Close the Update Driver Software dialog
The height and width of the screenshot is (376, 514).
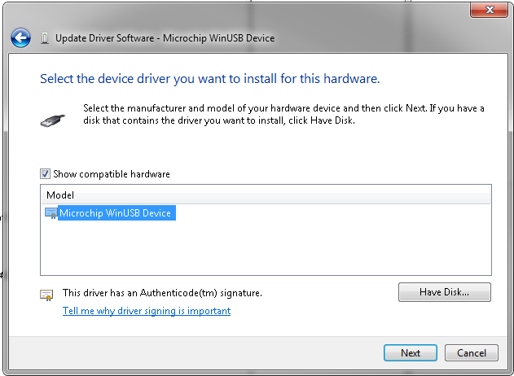(x=489, y=10)
